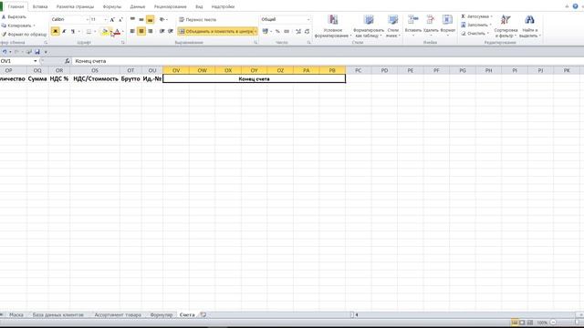584x328 pixels.
Task: Select the column PC header
Action: coord(359,70)
